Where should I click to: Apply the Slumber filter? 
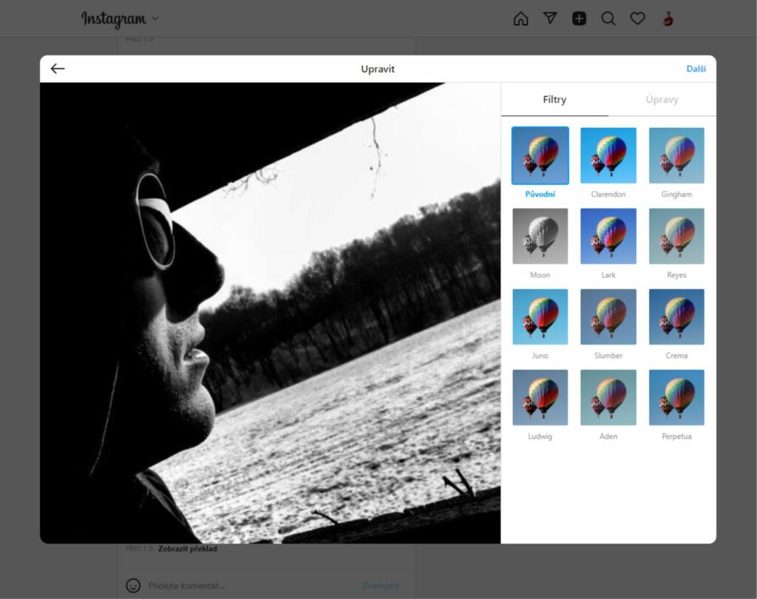608,317
